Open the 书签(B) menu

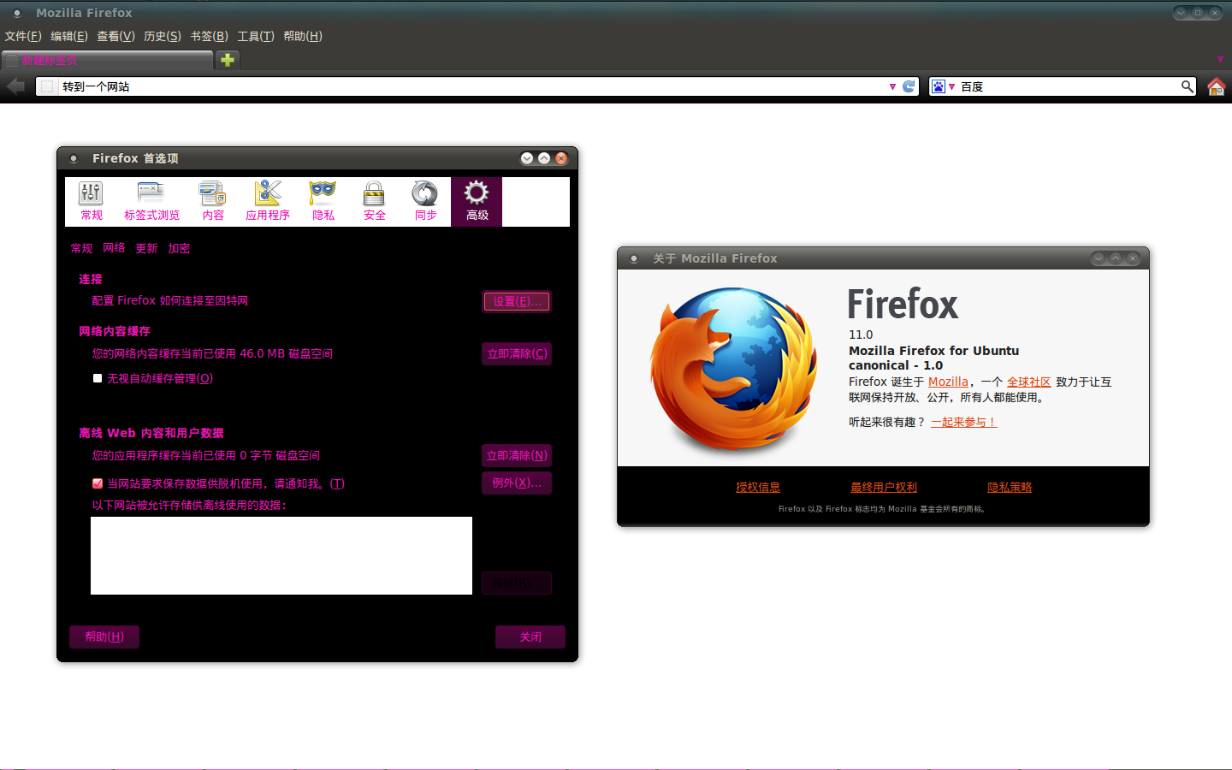click(x=209, y=36)
